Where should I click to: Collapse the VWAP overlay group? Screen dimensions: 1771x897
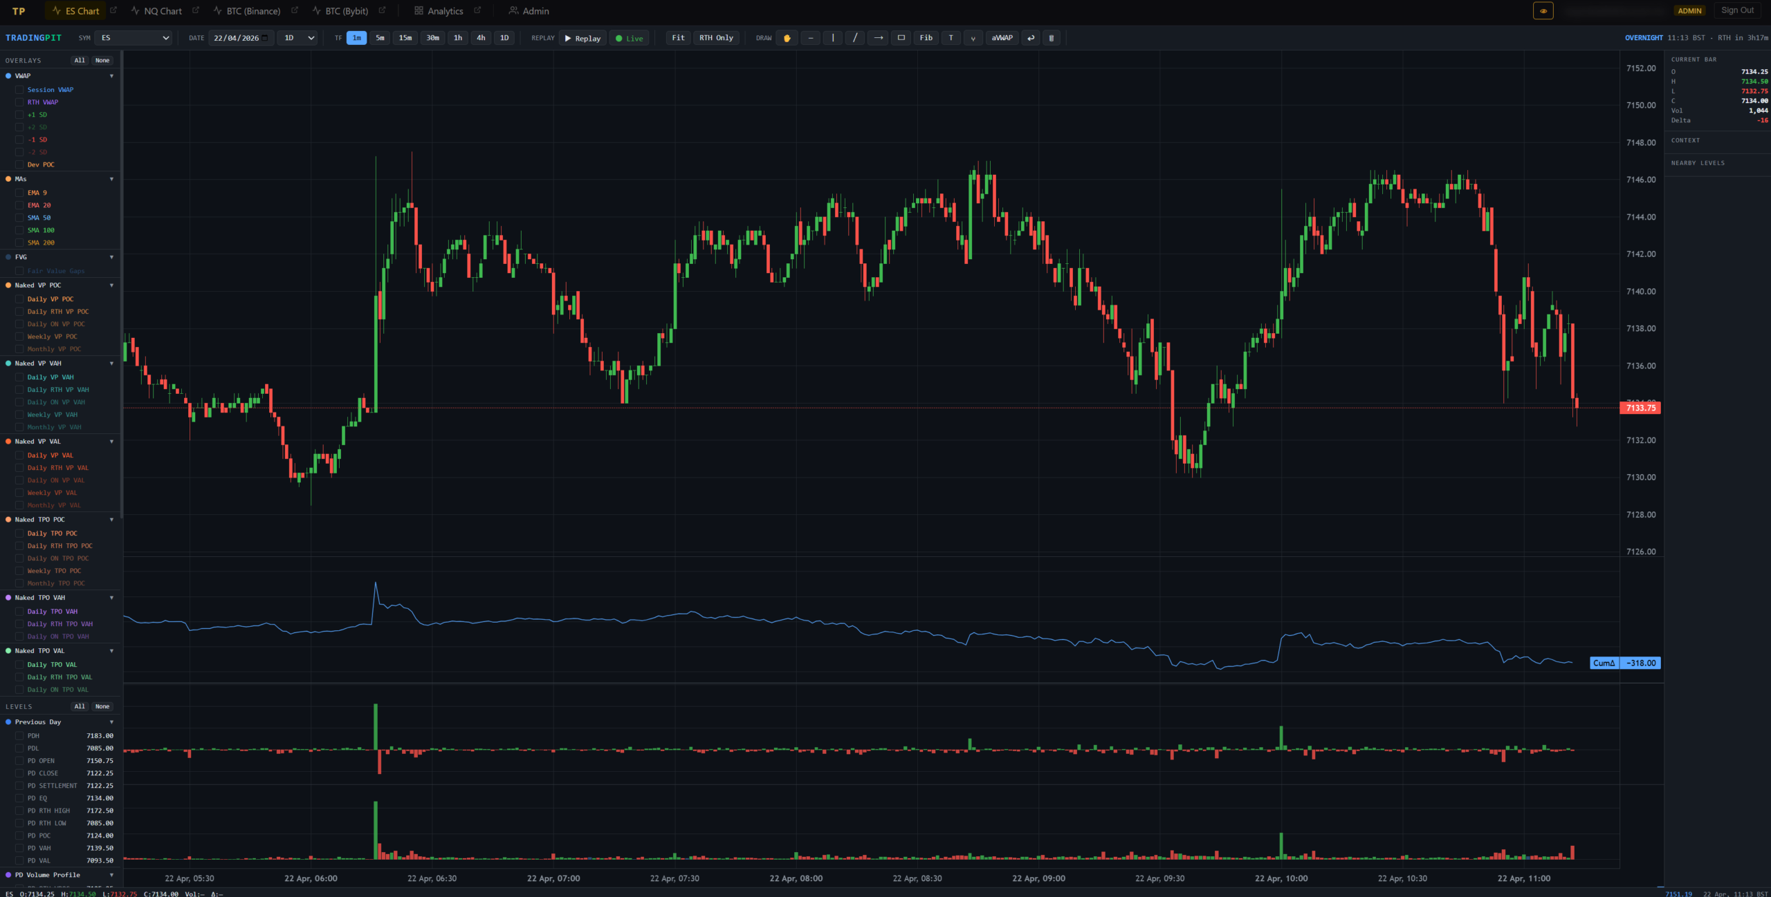tap(111, 76)
